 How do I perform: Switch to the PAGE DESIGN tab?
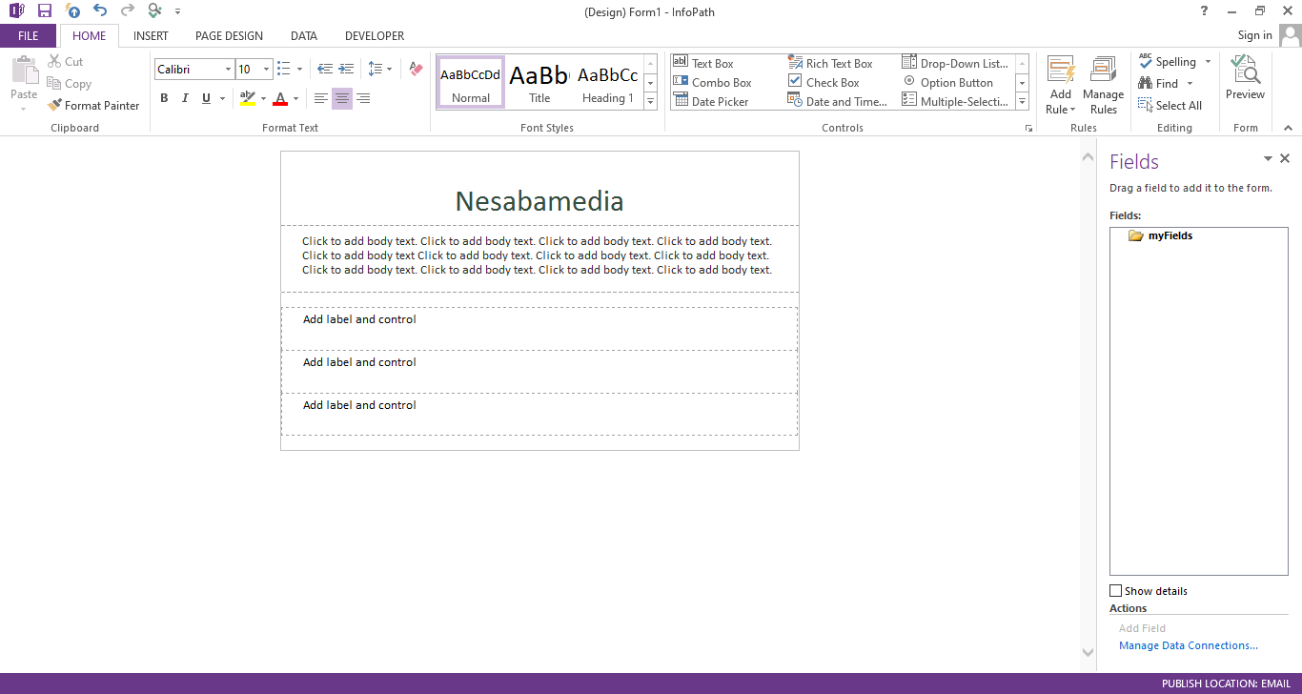(229, 36)
